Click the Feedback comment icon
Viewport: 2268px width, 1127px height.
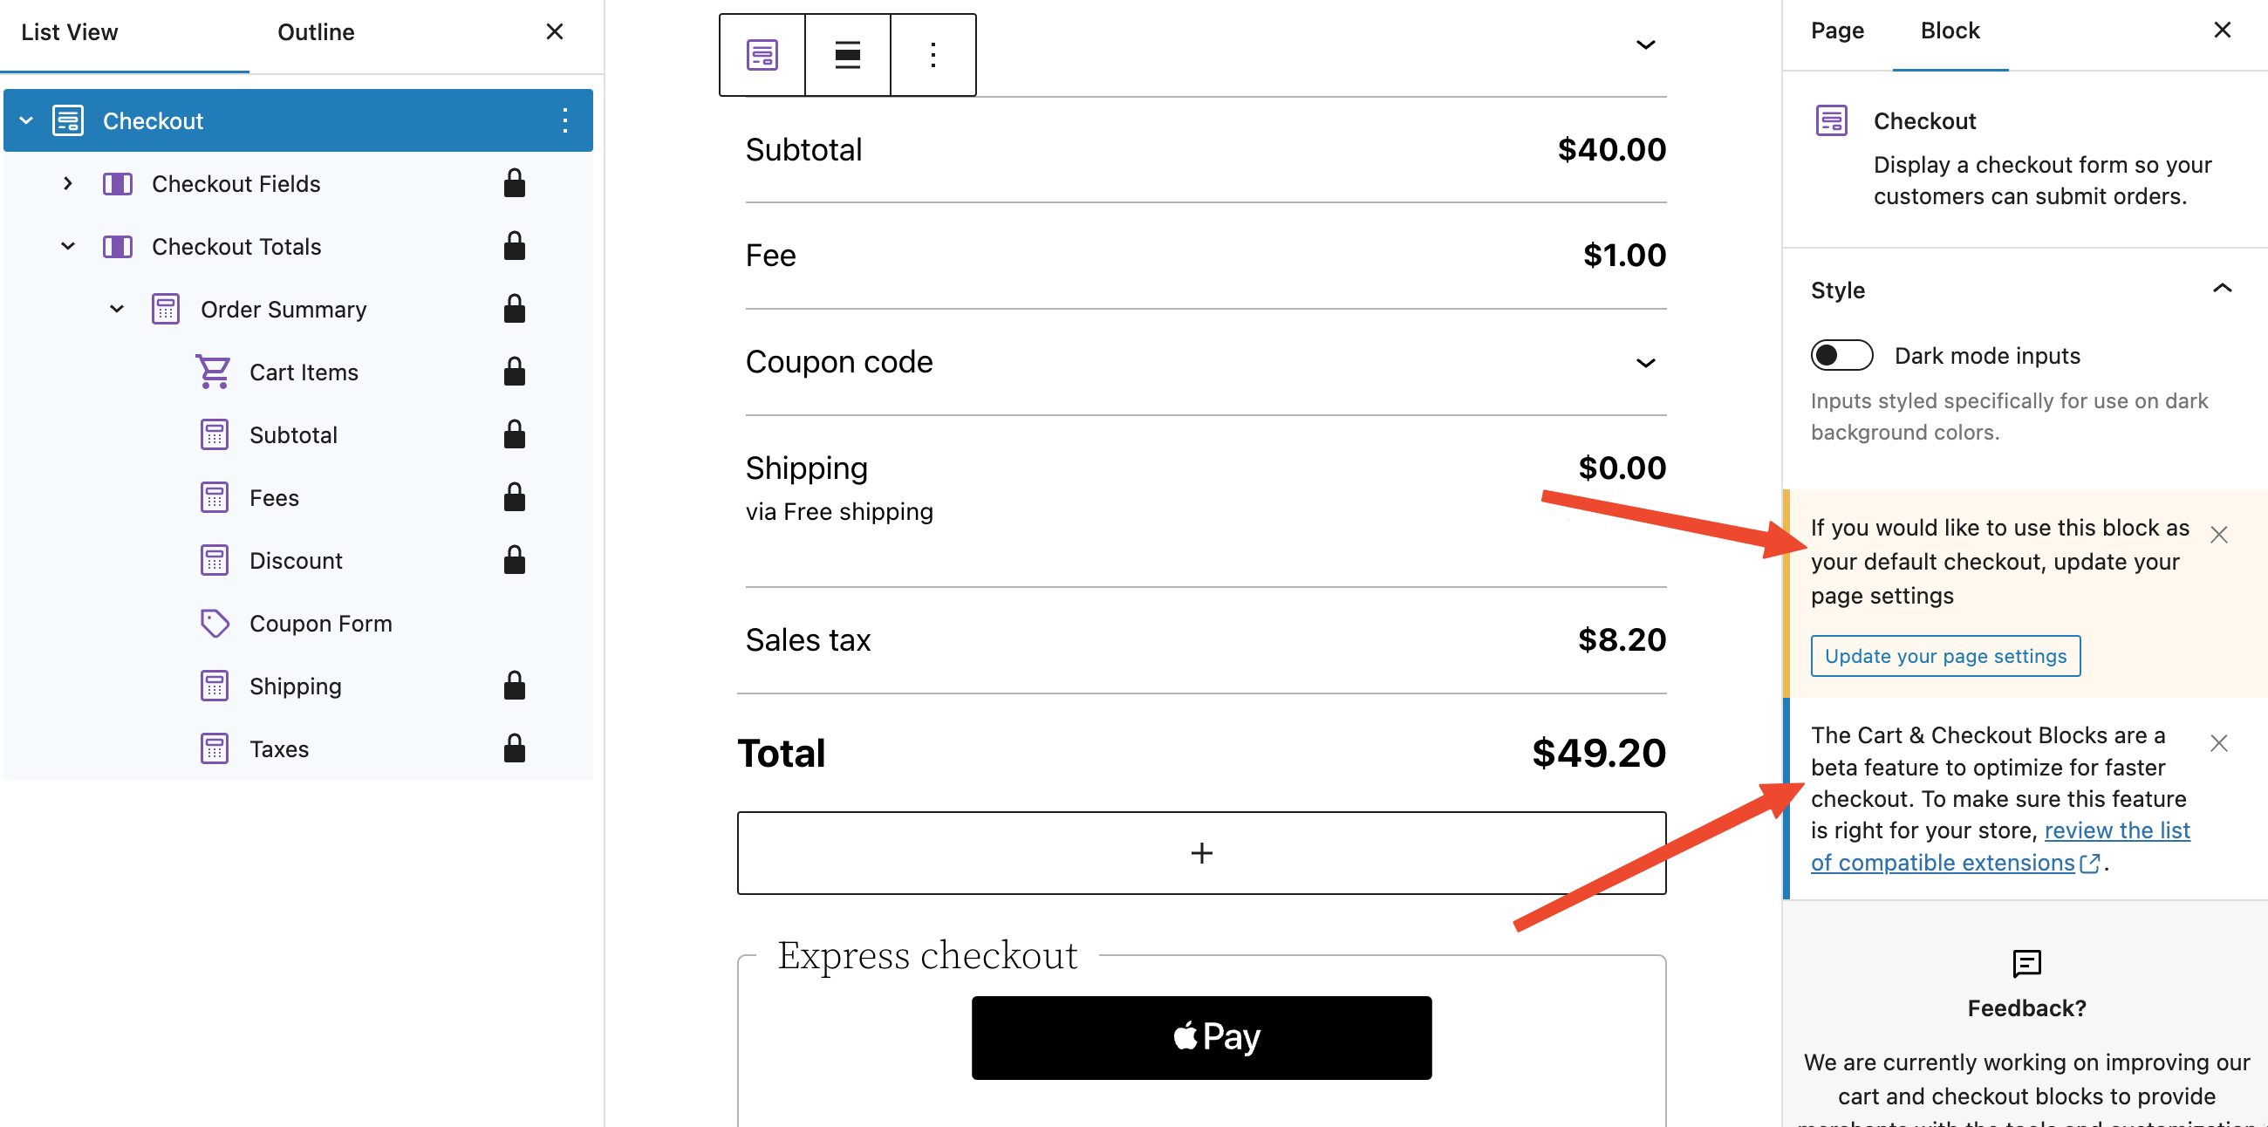[2025, 963]
